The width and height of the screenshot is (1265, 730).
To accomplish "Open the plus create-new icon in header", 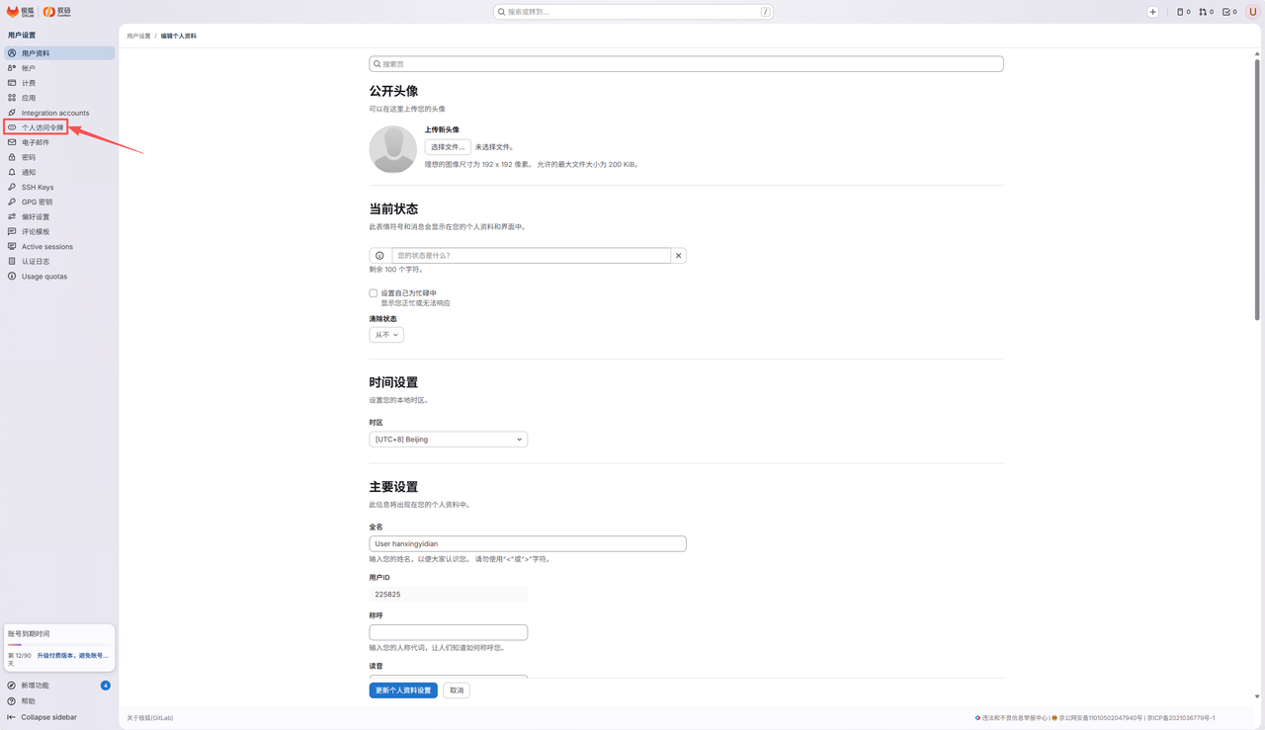I will click(1152, 12).
